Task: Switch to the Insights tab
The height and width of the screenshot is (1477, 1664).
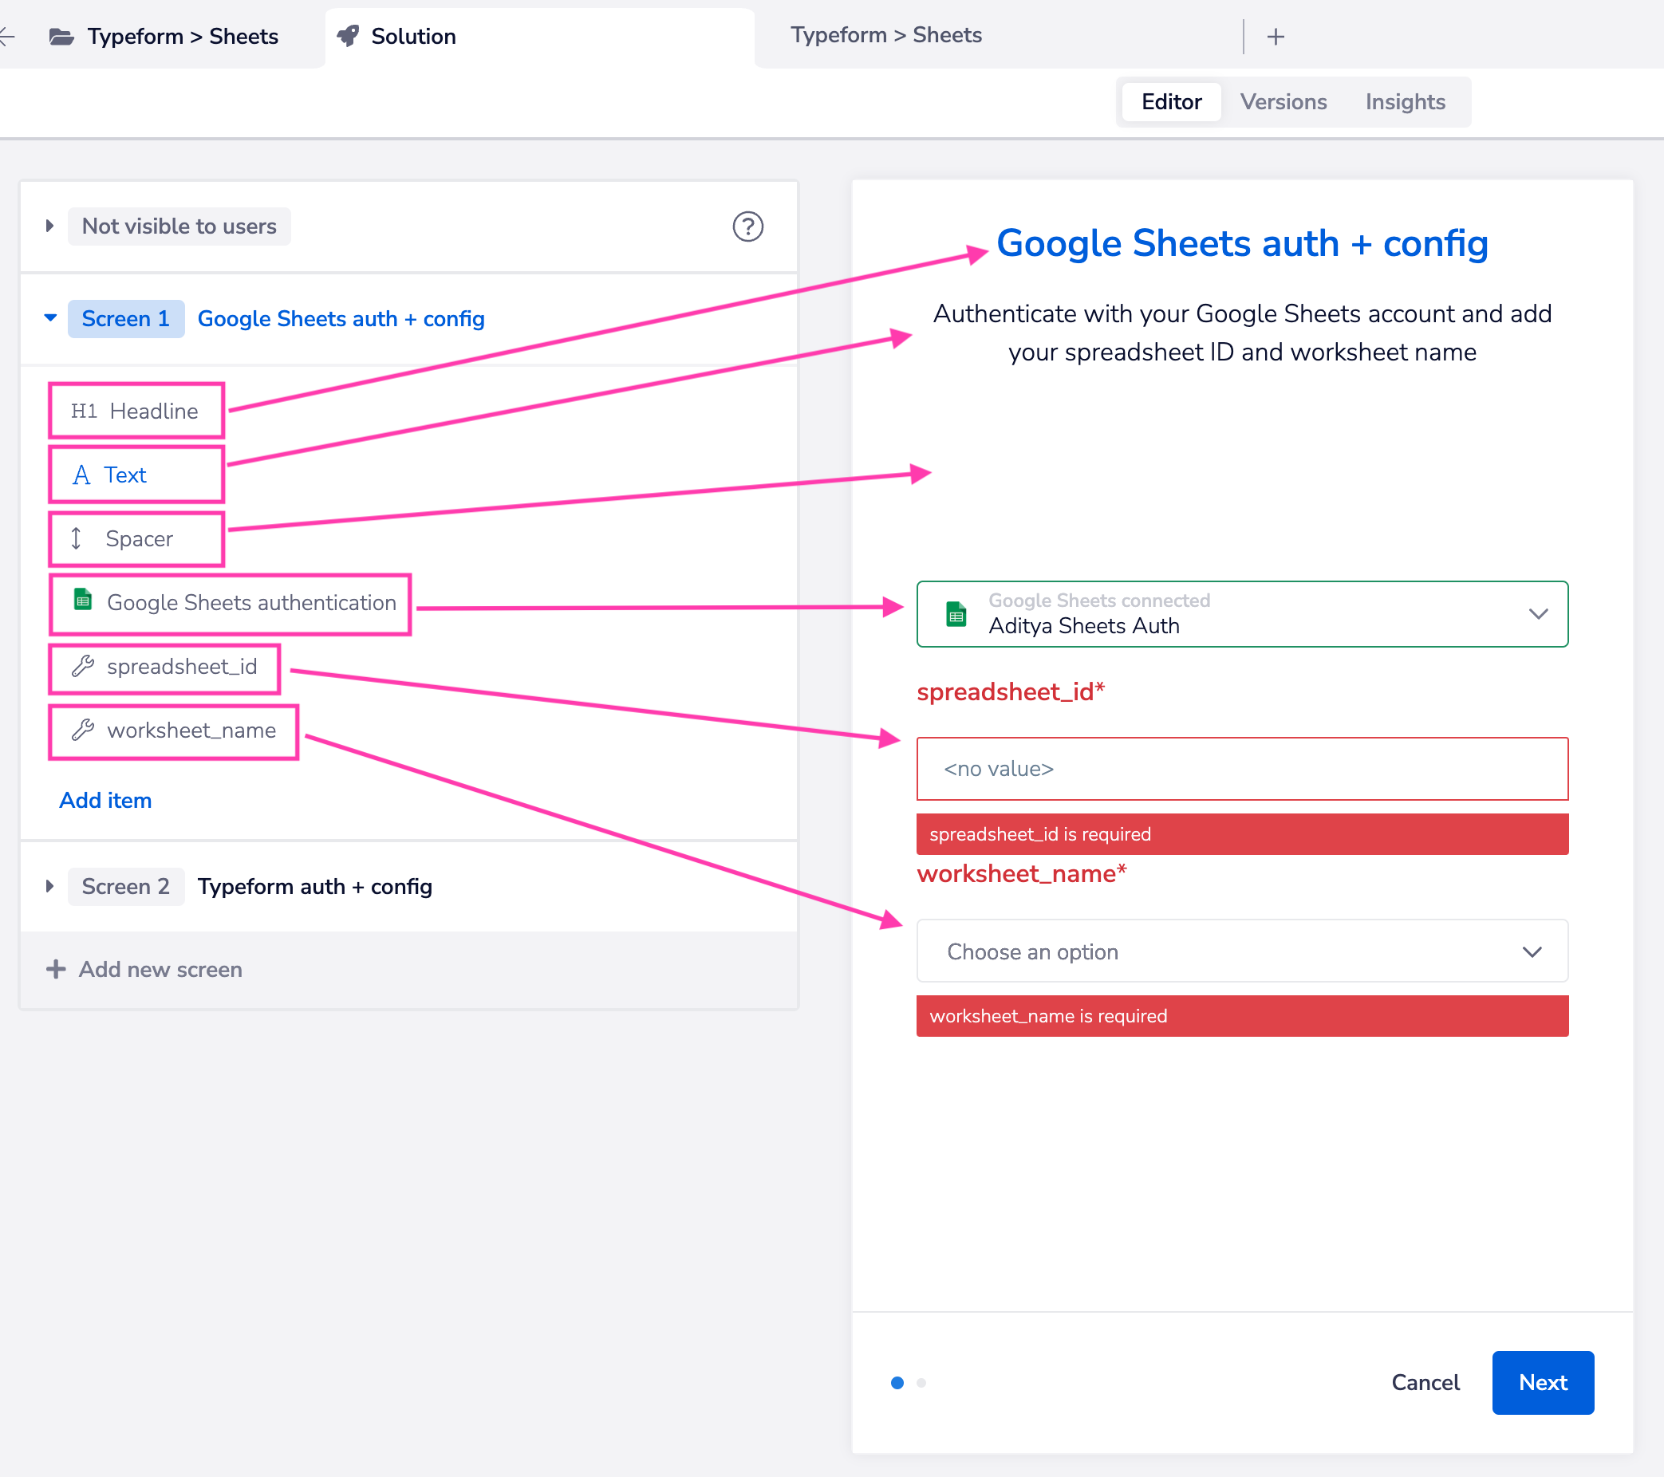Action: coord(1404,102)
